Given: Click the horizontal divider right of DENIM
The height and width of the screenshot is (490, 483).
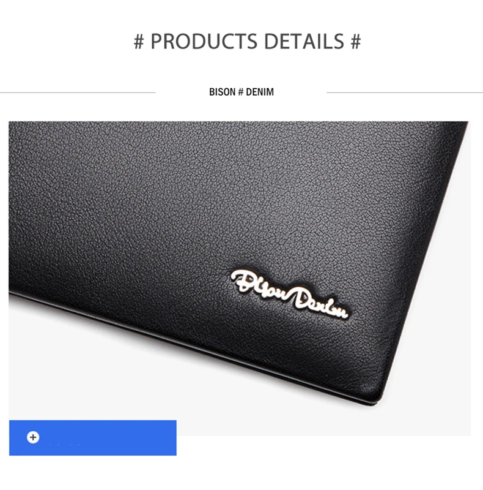Looking at the screenshot, I should point(405,92).
